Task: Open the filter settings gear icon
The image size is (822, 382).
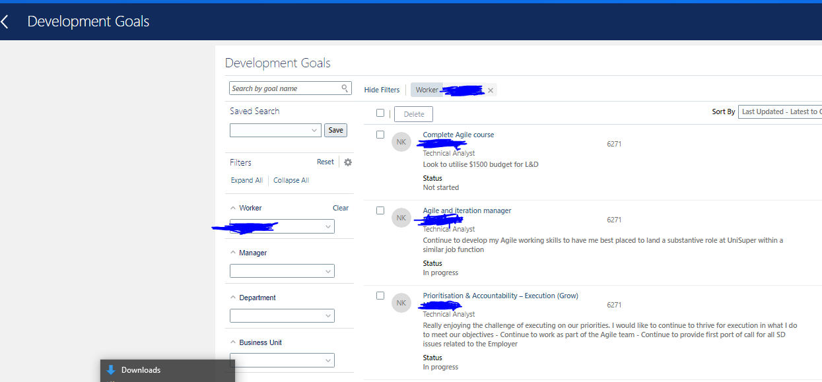Action: (348, 162)
